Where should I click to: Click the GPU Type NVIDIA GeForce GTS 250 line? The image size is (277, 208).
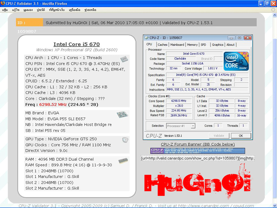tap(61, 139)
